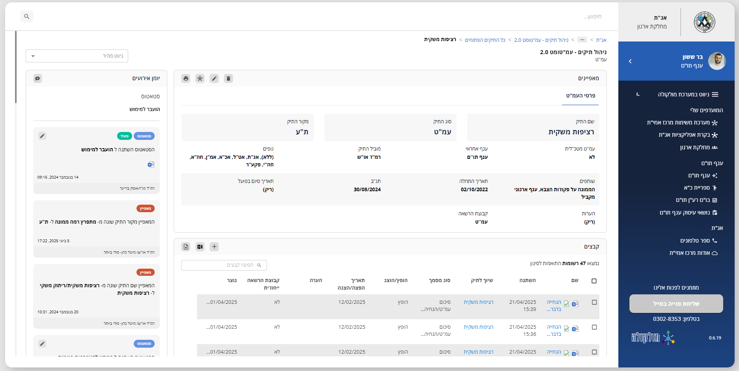Edit case properties with the pencil icon
The image size is (739, 371).
point(214,78)
